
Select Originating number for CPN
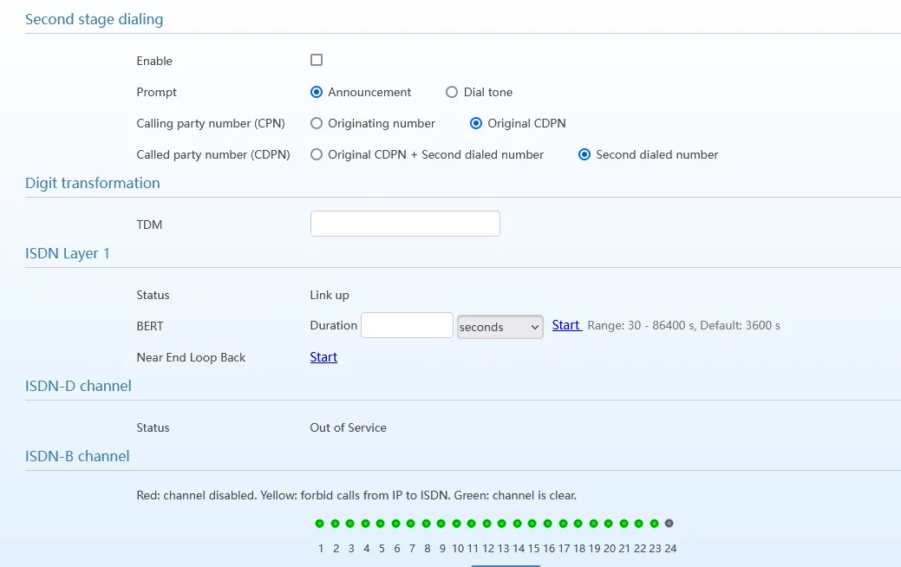point(316,123)
